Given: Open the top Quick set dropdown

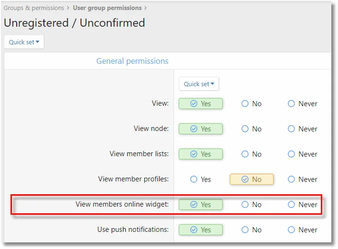Looking at the screenshot, I should tap(24, 42).
